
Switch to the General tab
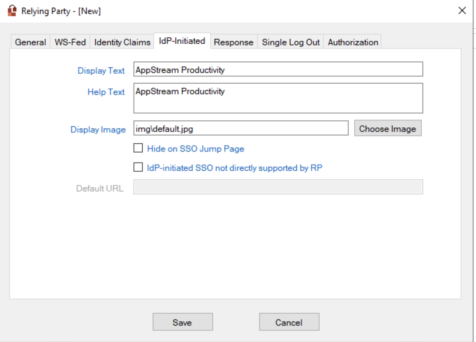point(30,42)
